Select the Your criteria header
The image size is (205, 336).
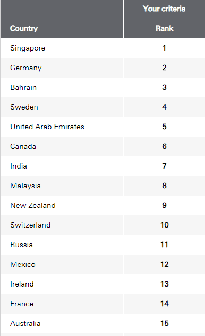point(164,9)
